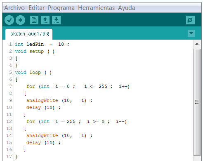Image resolution: width=203 pixels, height=161 pixels.
Task: Upload sketch with the arrow button
Action: pos(20,20)
